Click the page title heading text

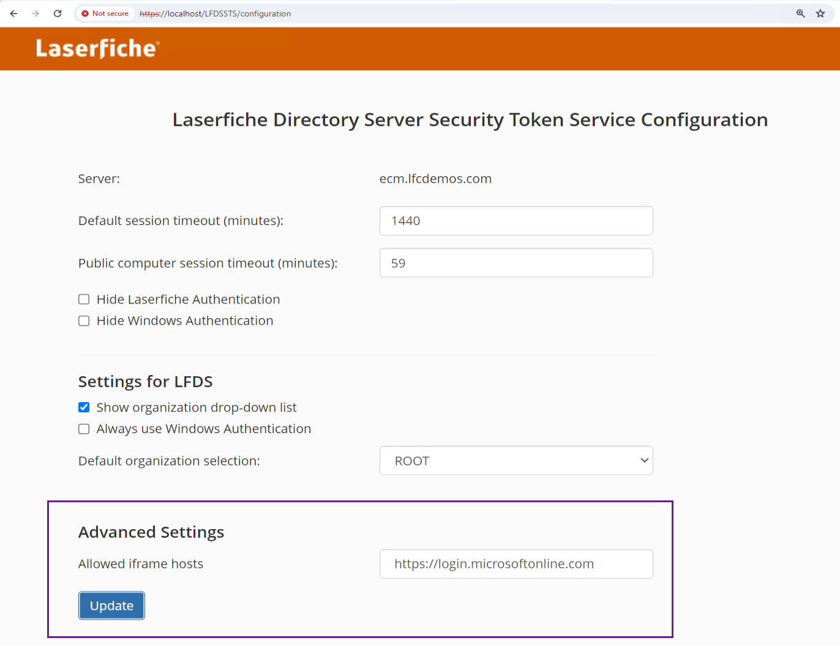[470, 120]
